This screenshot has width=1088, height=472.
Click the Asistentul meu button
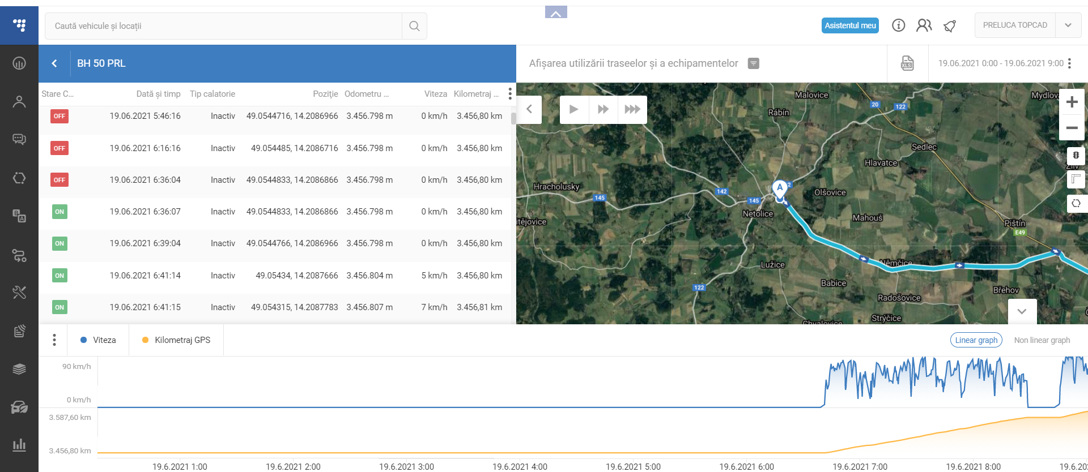pyautogui.click(x=850, y=25)
